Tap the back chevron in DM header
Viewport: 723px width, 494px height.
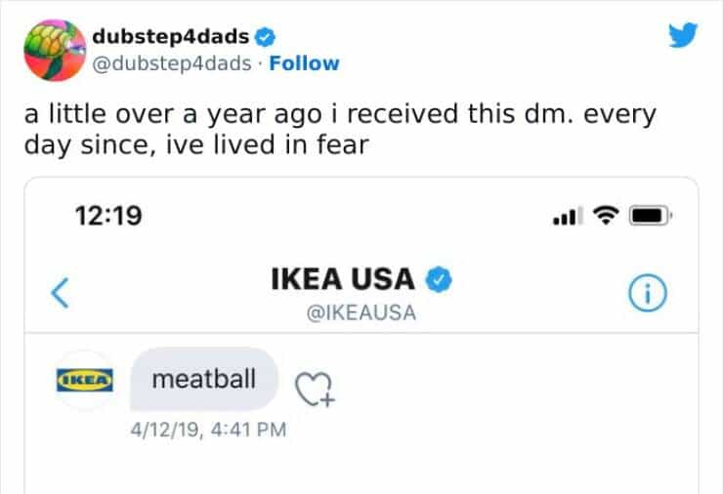(x=59, y=293)
